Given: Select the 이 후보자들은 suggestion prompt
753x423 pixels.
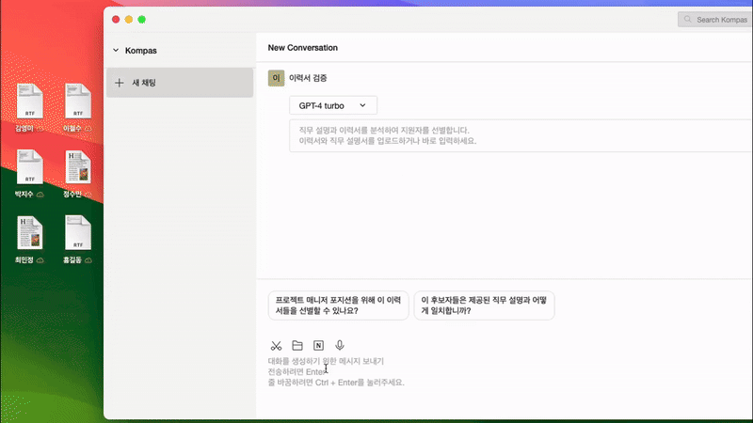Looking at the screenshot, I should pos(484,305).
